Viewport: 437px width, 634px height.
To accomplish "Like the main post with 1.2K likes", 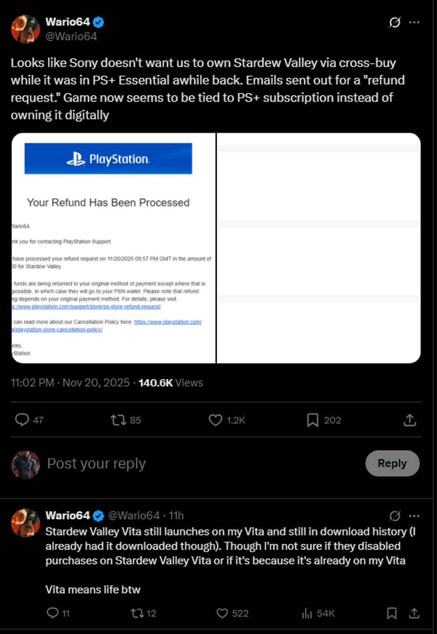I will point(216,420).
